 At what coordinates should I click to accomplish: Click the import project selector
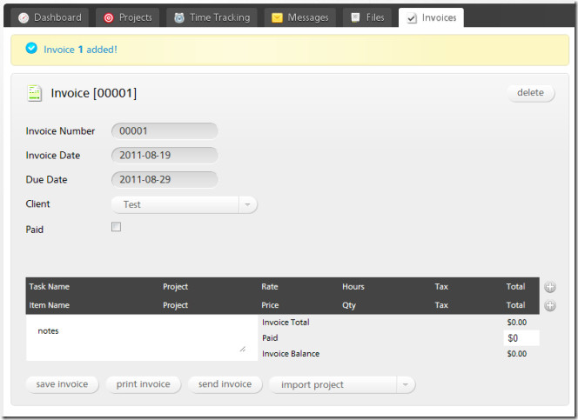click(342, 384)
